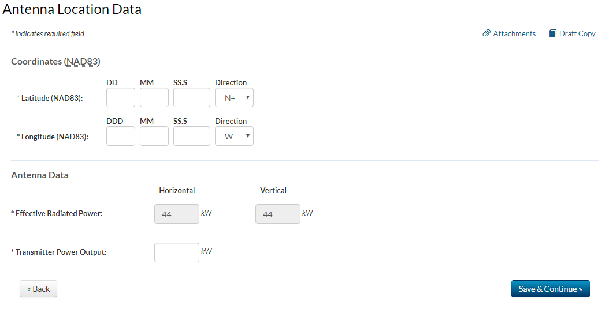Click the Longitude MM minutes field
The image size is (609, 313).
[154, 137]
